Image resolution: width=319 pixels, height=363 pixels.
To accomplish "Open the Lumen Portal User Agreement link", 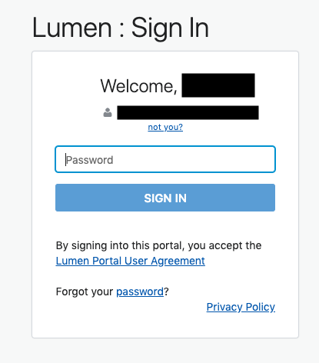I will pyautogui.click(x=131, y=261).
